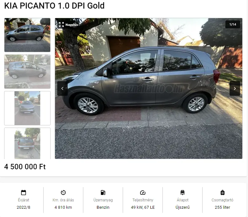Click the Újszerű condition value

pos(183,207)
